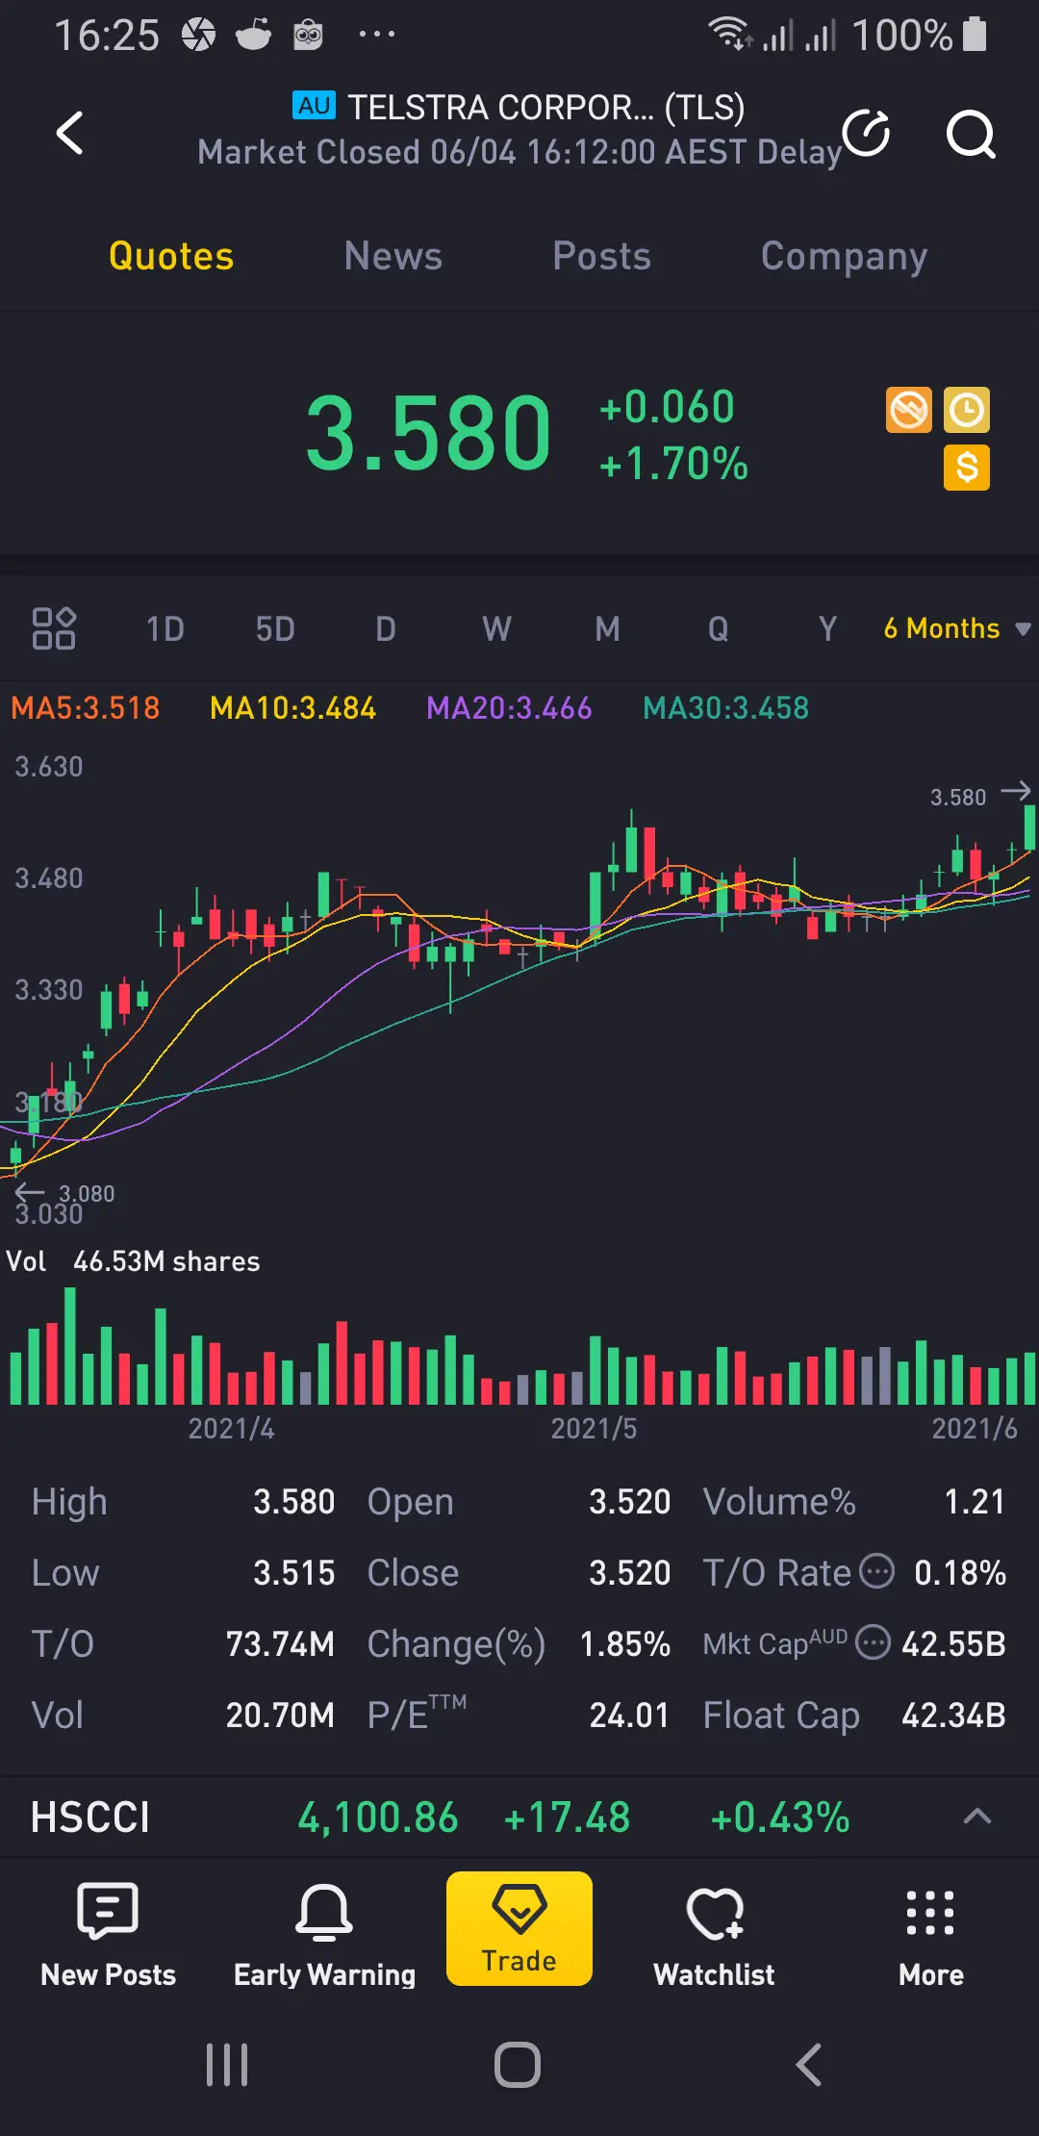
Task: Go back using the top-left arrow
Action: (x=70, y=133)
